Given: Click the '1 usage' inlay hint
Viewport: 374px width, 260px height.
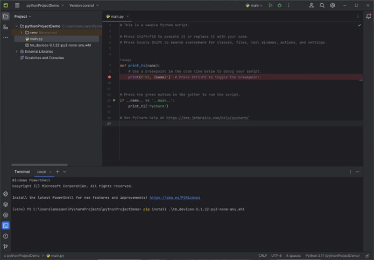Looking at the screenshot, I should click(125, 60).
